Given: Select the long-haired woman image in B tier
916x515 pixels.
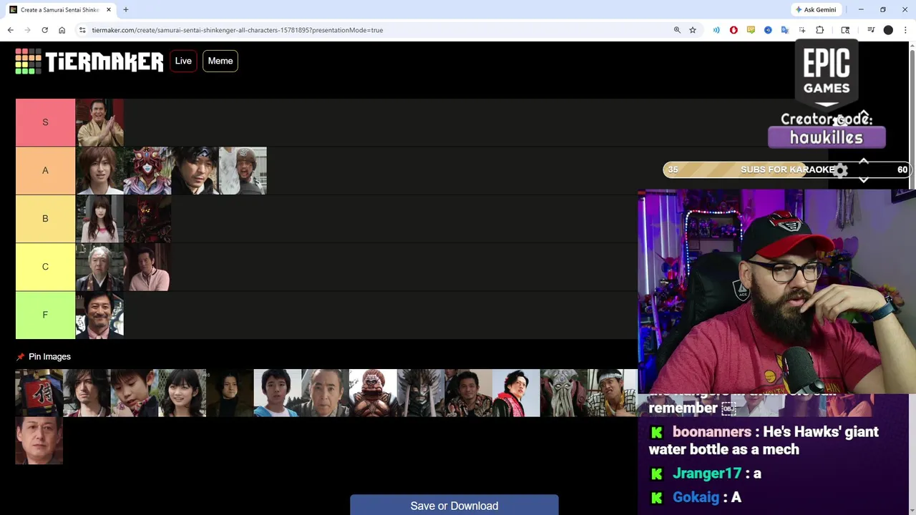Looking at the screenshot, I should [x=99, y=218].
